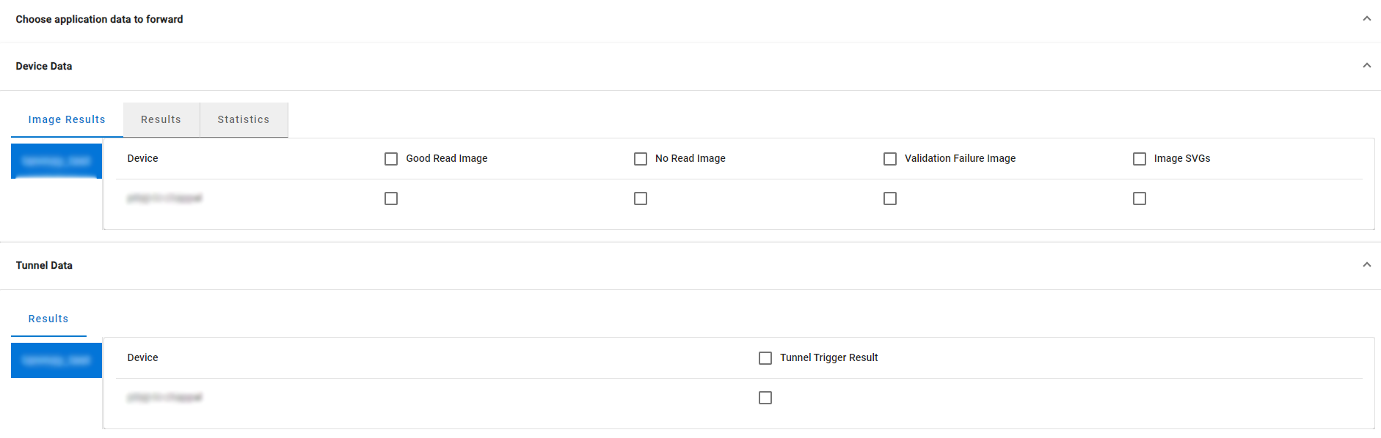Switch to the Image Results tab
1381x438 pixels.
point(67,119)
